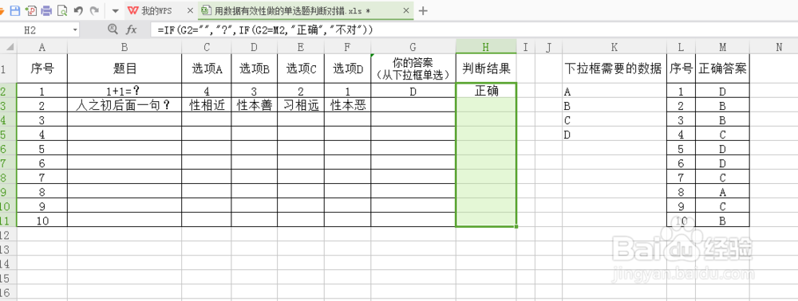Click the Redo arrow icon

[x=93, y=10]
